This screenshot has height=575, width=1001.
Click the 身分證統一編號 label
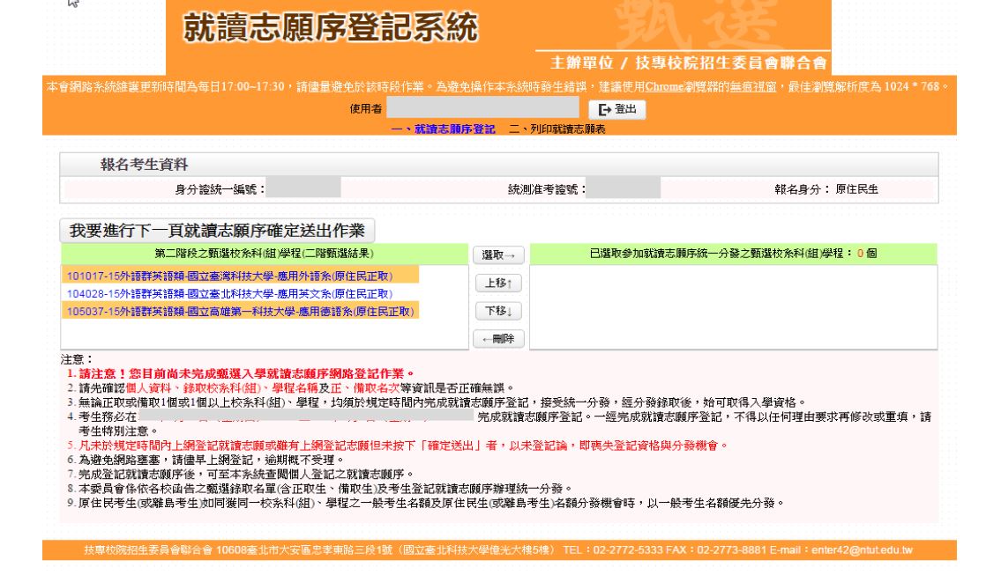coord(220,189)
